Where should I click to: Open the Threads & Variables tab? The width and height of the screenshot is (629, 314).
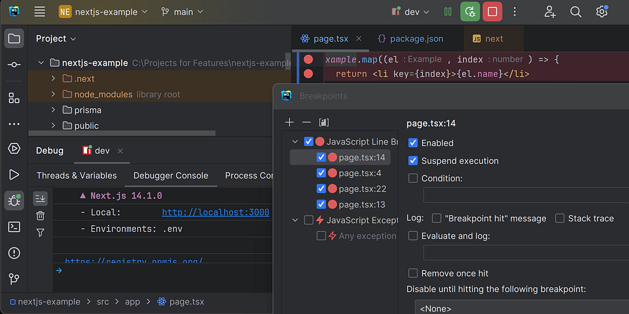(77, 175)
